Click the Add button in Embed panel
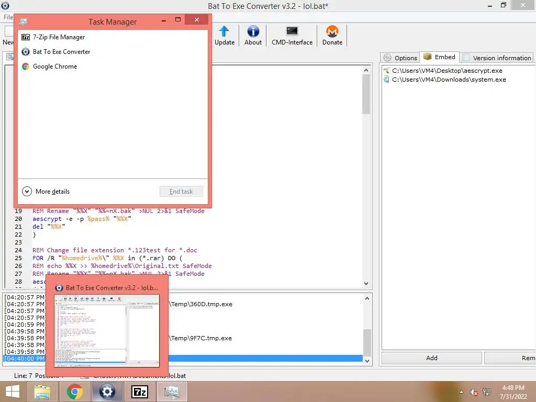Viewport: 536px width, 402px height. pos(432,358)
